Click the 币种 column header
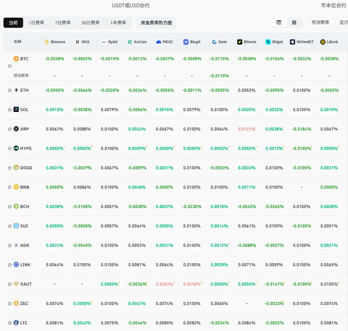 click(17, 42)
